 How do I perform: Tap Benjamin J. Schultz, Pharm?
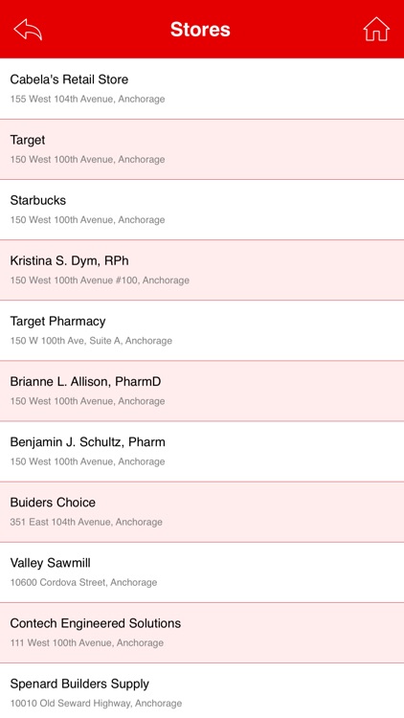coord(202,452)
